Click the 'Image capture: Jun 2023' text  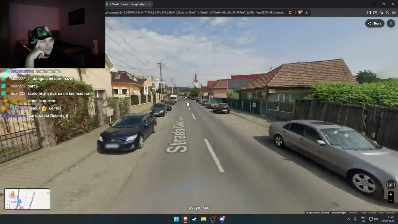317,213
